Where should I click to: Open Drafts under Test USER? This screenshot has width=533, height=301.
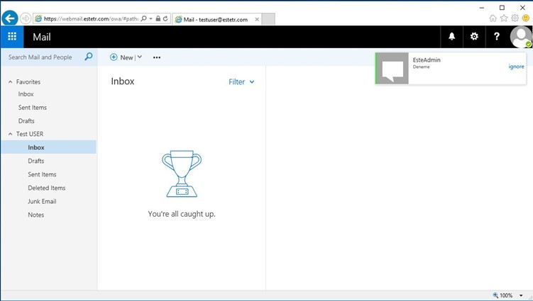pos(36,161)
